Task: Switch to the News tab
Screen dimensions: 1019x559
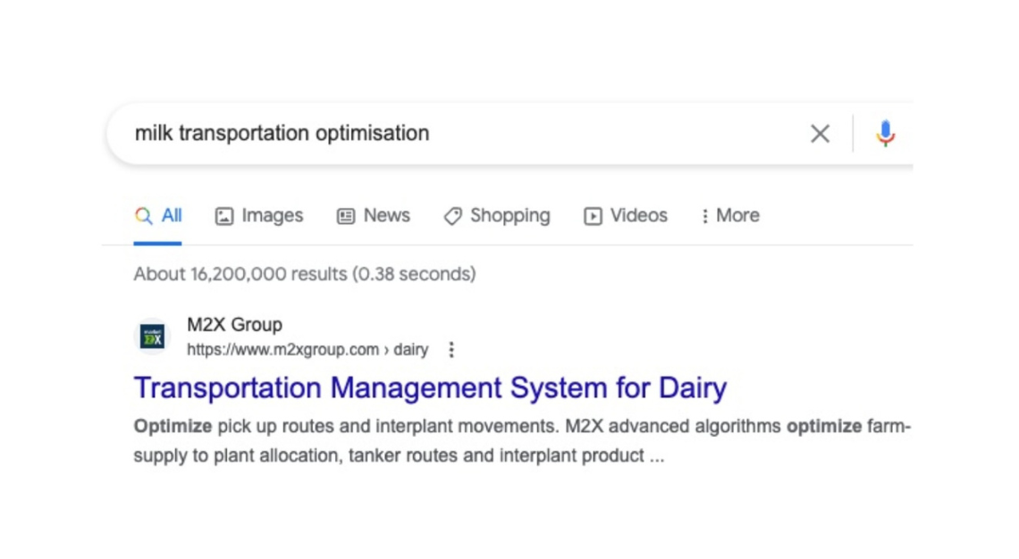Action: (x=386, y=216)
